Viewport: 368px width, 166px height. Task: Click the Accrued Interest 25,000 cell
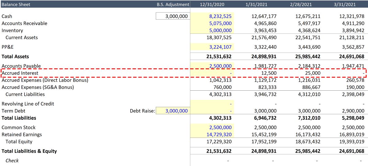click(x=313, y=73)
